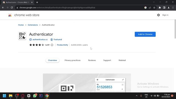The image size is (176, 99).
Task: Click the Authenticator QR extension icon
Action: (x=22, y=36)
